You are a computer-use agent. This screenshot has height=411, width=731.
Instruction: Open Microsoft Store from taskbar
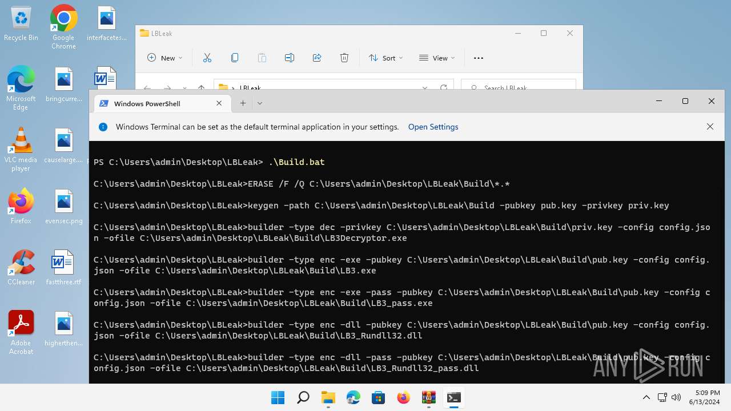378,397
